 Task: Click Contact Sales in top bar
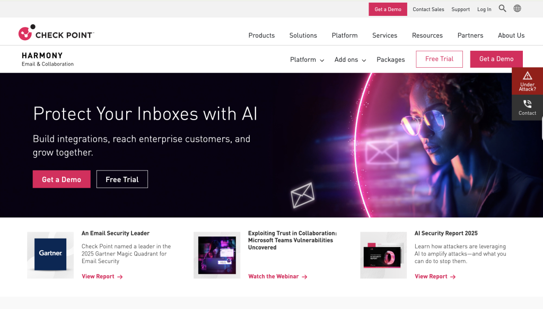[428, 10]
